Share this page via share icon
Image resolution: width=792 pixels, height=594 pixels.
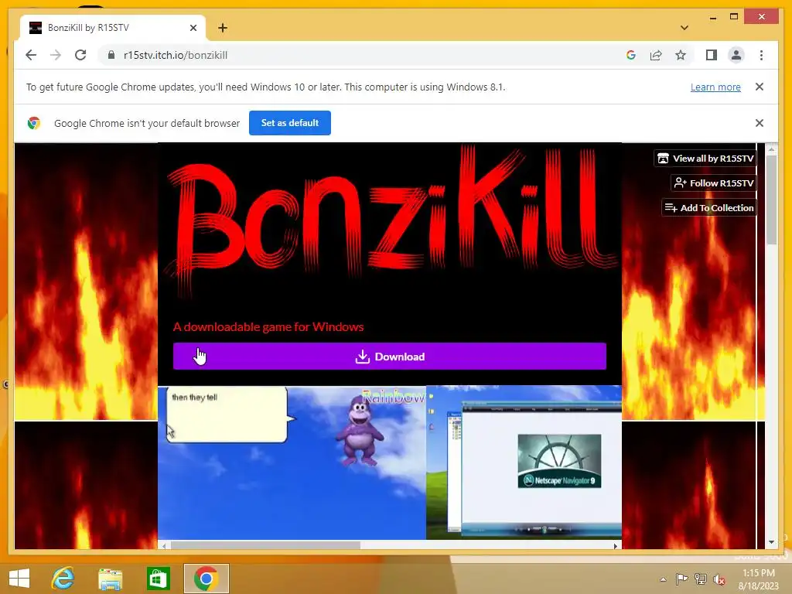point(656,55)
